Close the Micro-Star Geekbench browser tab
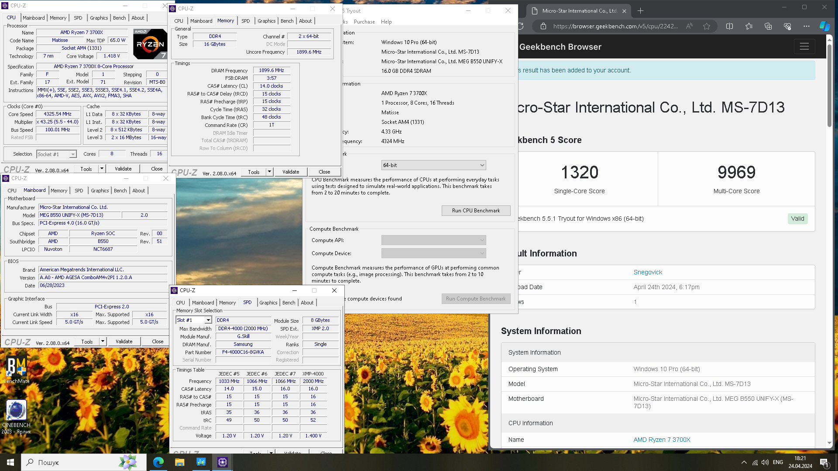The image size is (838, 471). click(624, 11)
